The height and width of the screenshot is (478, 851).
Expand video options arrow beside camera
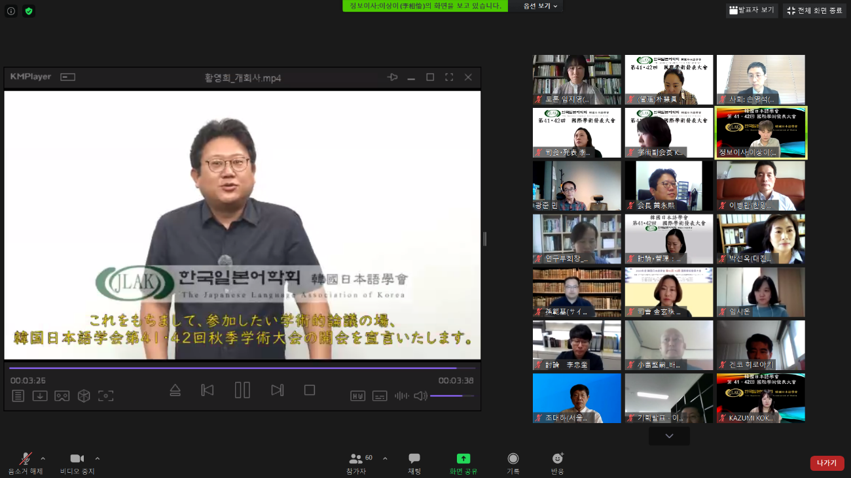pyautogui.click(x=98, y=458)
